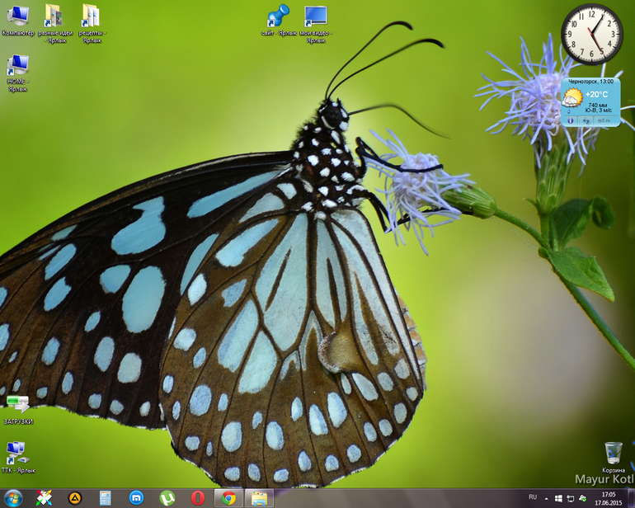Open the 'разные идеи' folder shortcut

(54, 16)
